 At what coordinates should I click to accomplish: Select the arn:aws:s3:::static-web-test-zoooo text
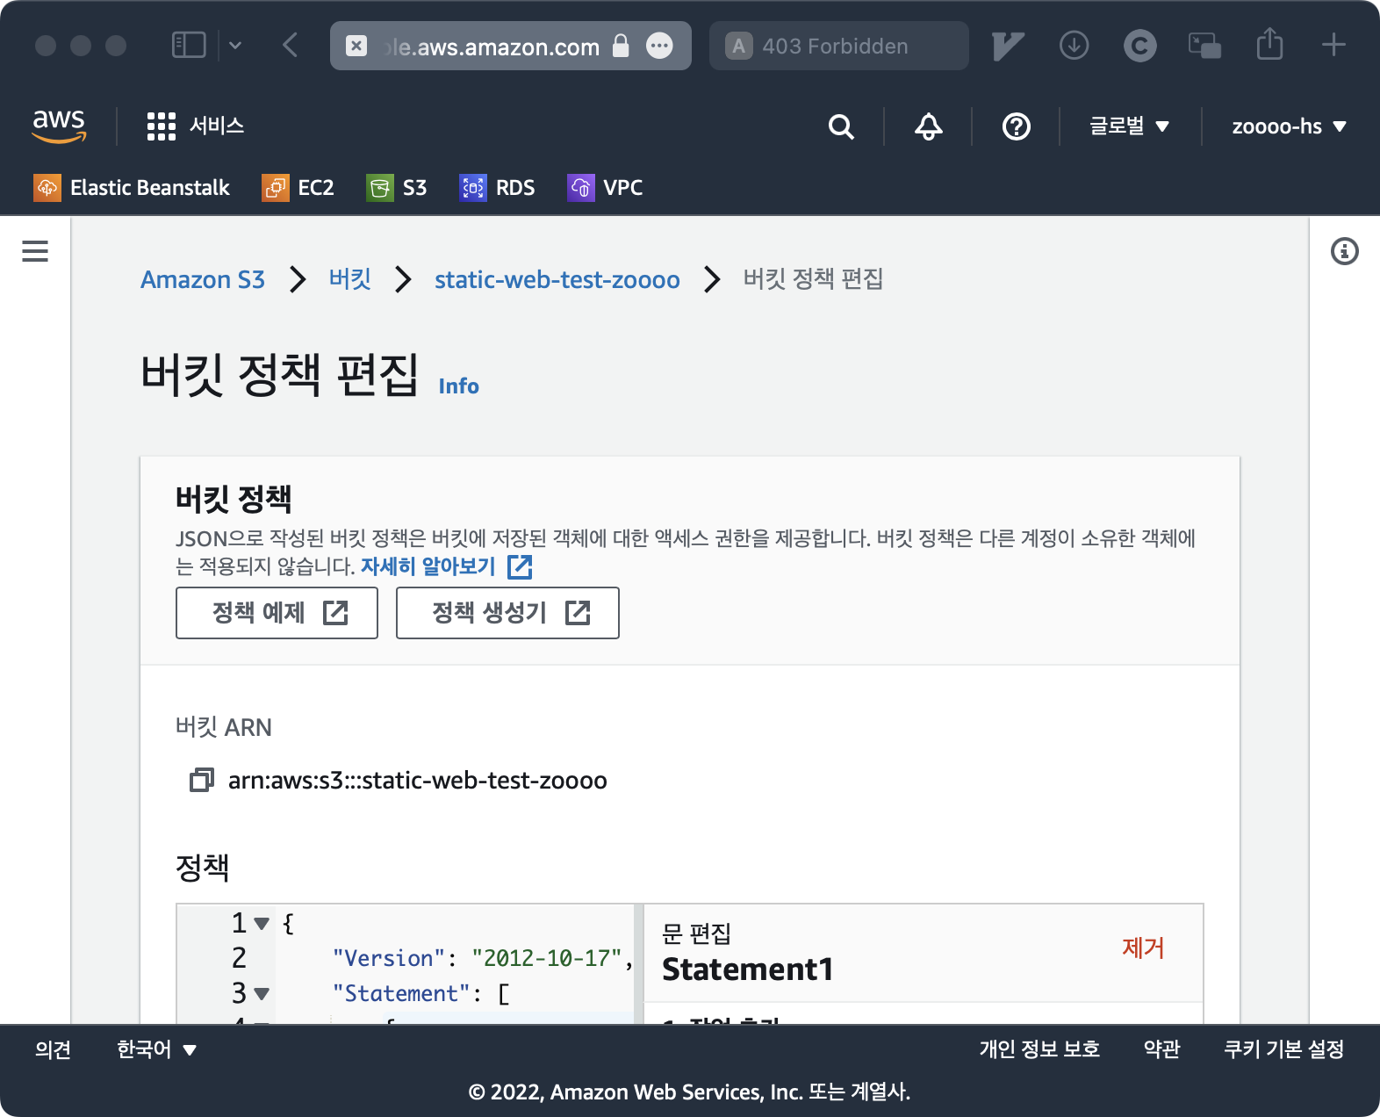coord(418,781)
